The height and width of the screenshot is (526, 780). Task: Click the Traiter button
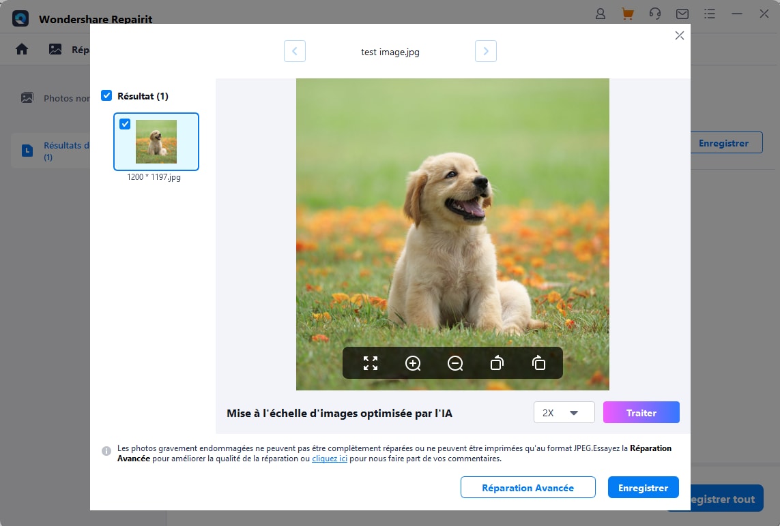(641, 412)
